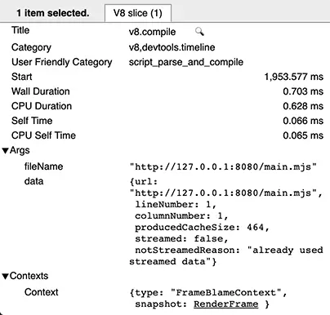Collapse the Contexts section triangle
The height and width of the screenshot is (315, 330).
(x=6, y=277)
